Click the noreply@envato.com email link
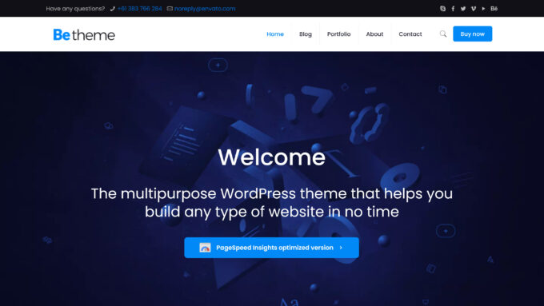Image resolution: width=544 pixels, height=306 pixels. click(205, 9)
